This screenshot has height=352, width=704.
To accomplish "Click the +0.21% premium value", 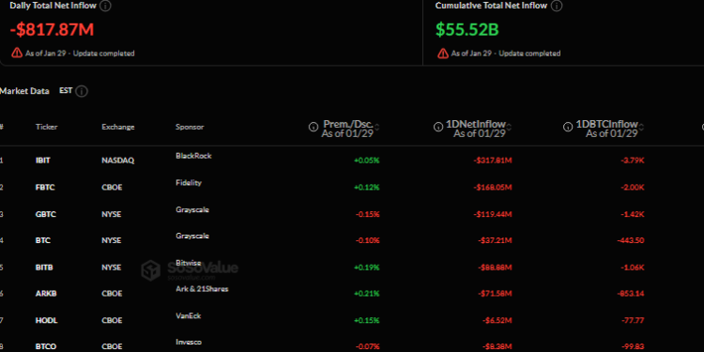I will (x=367, y=294).
